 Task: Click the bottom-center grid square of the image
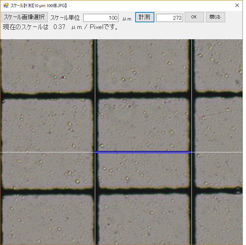(x=143, y=219)
